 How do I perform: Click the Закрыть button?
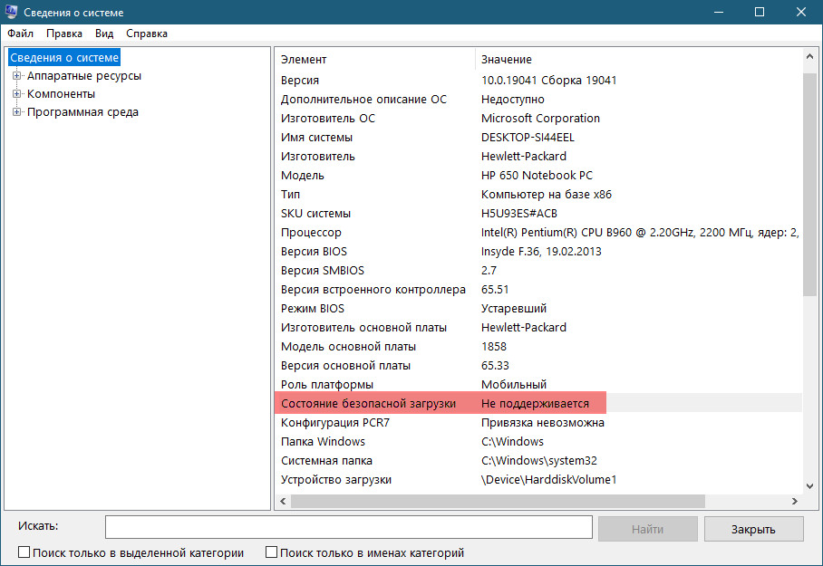(753, 529)
